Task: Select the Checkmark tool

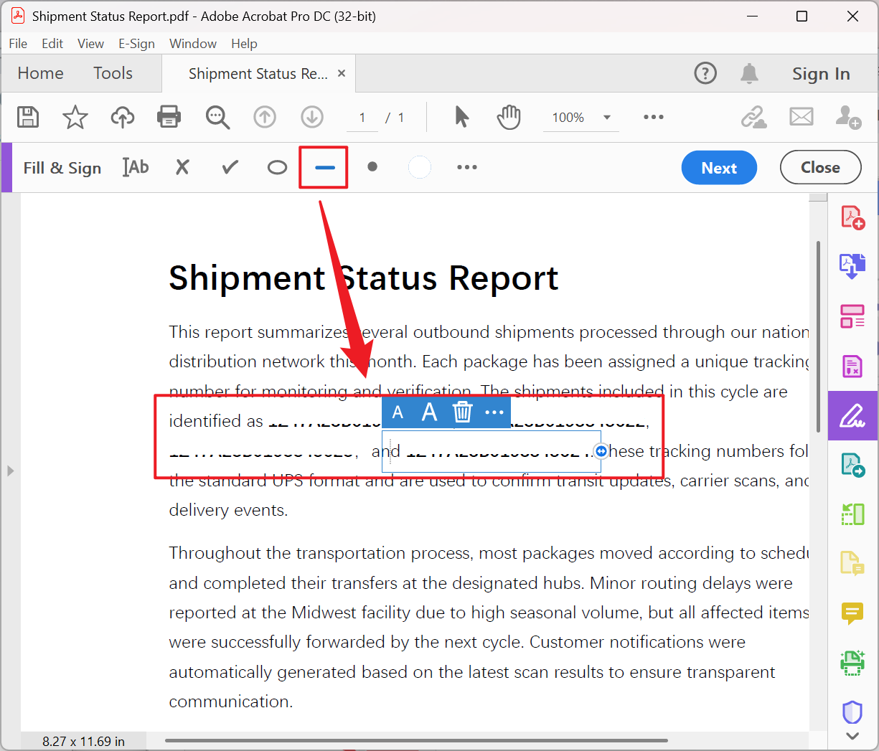Action: pos(230,167)
